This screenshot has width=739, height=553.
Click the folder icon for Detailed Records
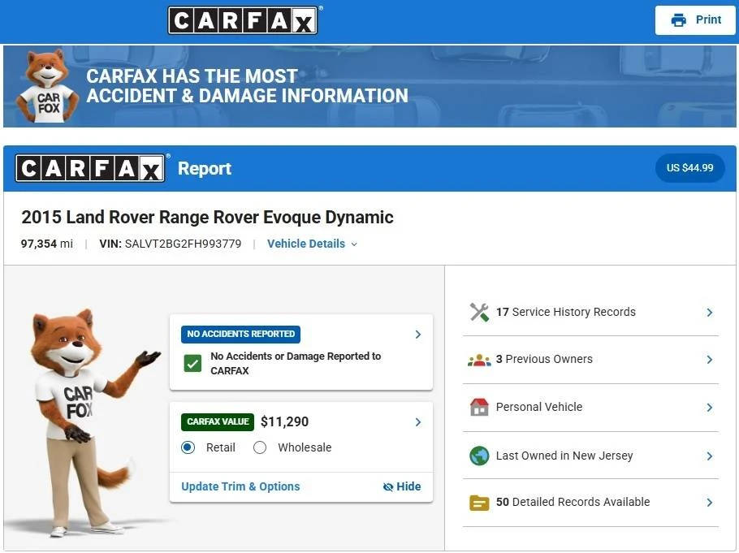pos(479,503)
